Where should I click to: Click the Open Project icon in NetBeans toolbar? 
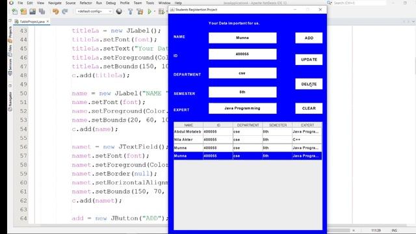pyautogui.click(x=32, y=12)
